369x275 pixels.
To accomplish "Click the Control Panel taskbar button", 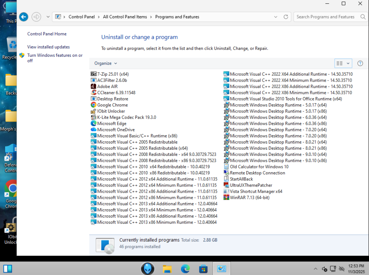I will (x=222, y=268).
